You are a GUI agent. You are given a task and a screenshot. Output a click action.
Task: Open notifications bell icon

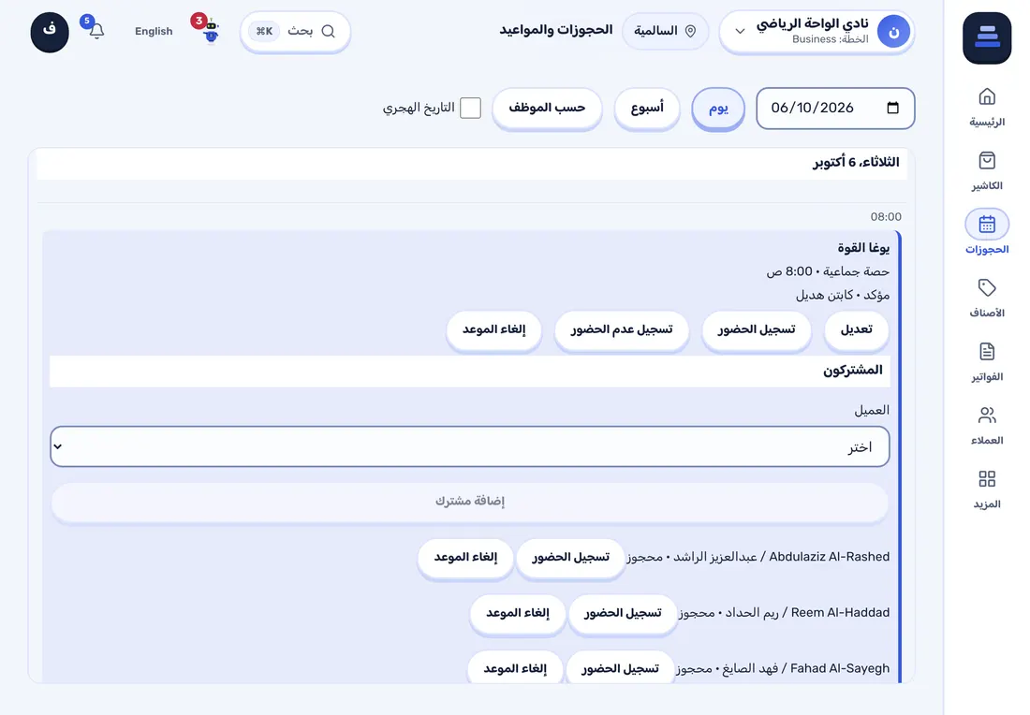coord(96,31)
